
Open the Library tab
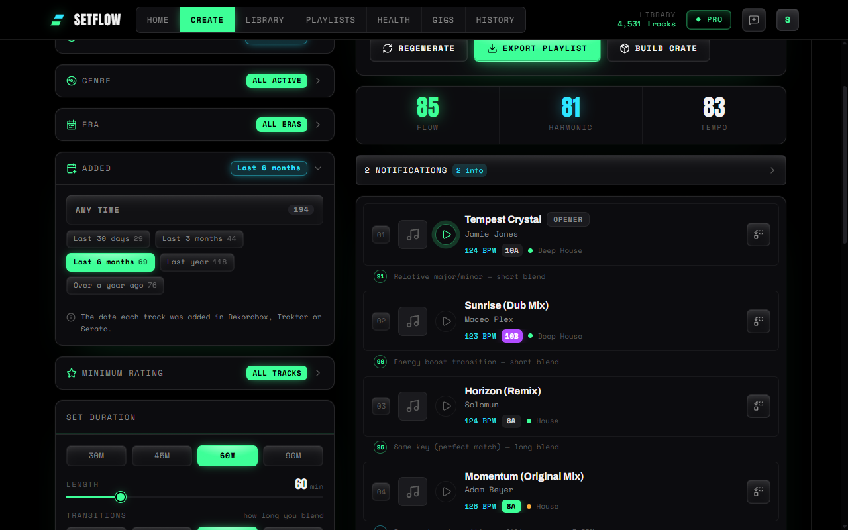pos(265,20)
